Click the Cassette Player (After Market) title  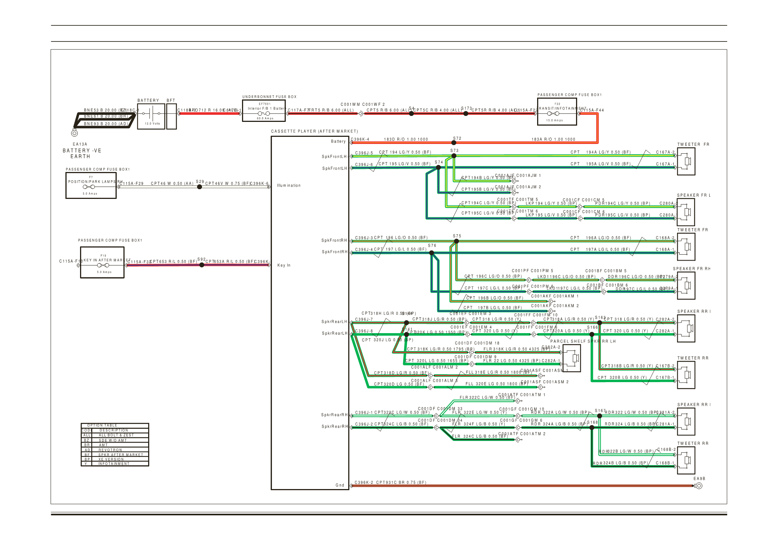point(314,131)
